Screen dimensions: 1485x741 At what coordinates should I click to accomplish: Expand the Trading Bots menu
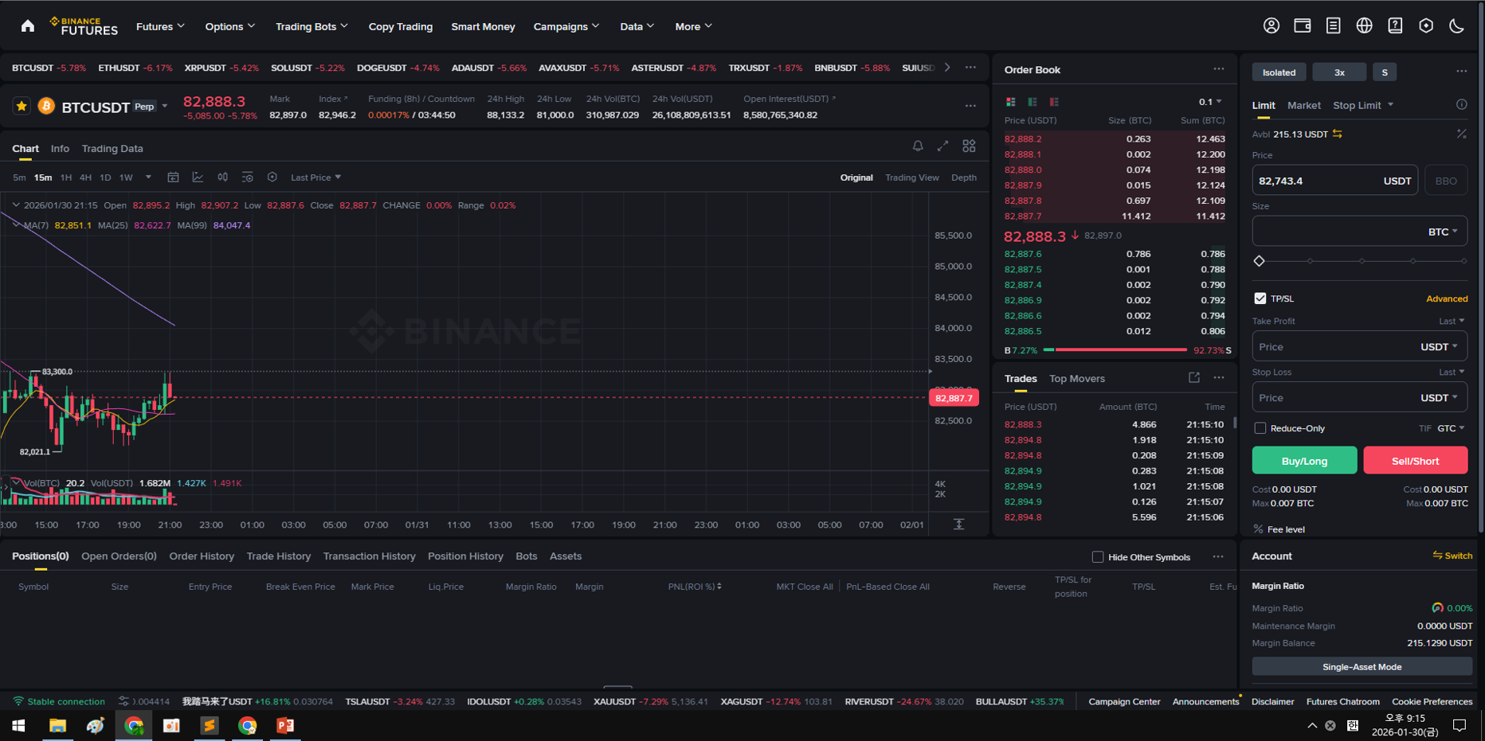pos(311,26)
